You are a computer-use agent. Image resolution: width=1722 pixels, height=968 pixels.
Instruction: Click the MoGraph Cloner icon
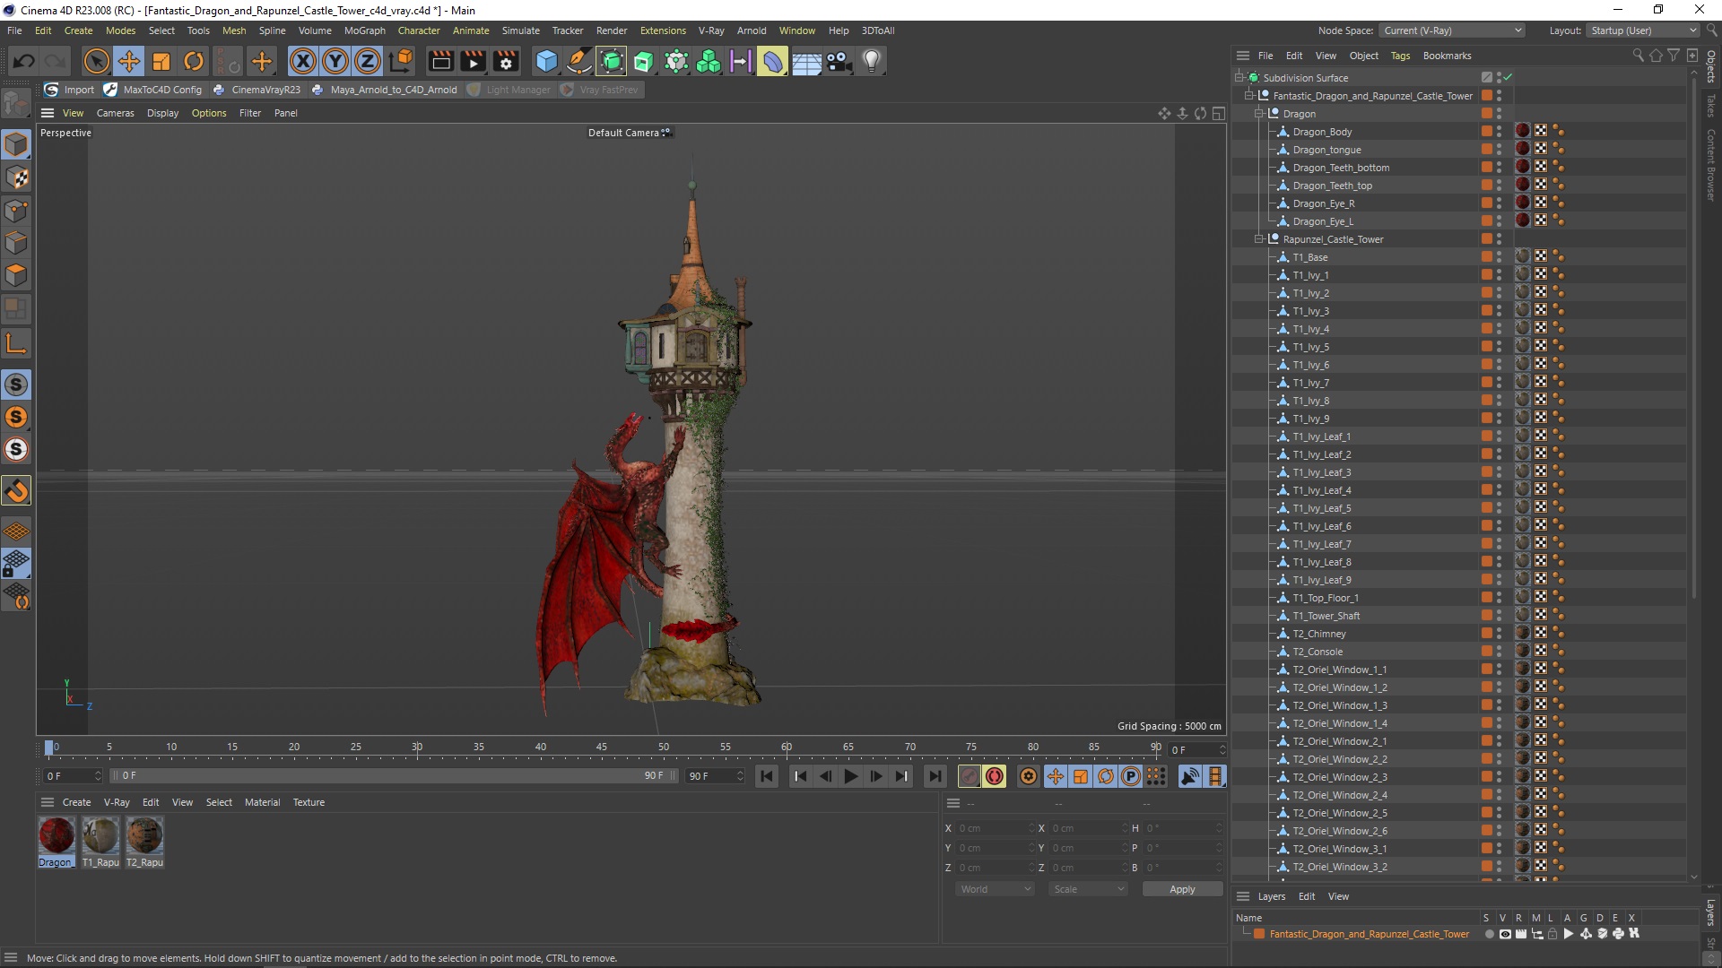click(x=709, y=61)
